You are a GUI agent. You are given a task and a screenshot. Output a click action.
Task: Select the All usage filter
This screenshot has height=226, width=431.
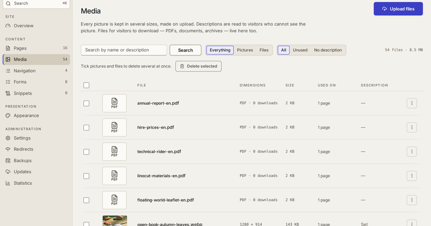(284, 50)
